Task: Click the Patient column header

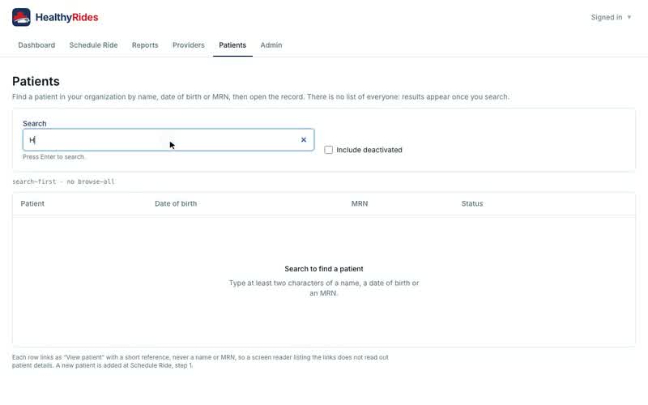Action: point(32,204)
